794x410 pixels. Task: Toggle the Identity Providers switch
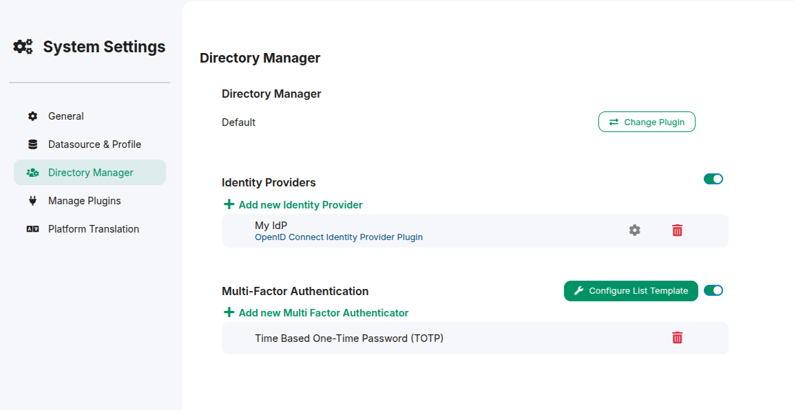(x=713, y=179)
